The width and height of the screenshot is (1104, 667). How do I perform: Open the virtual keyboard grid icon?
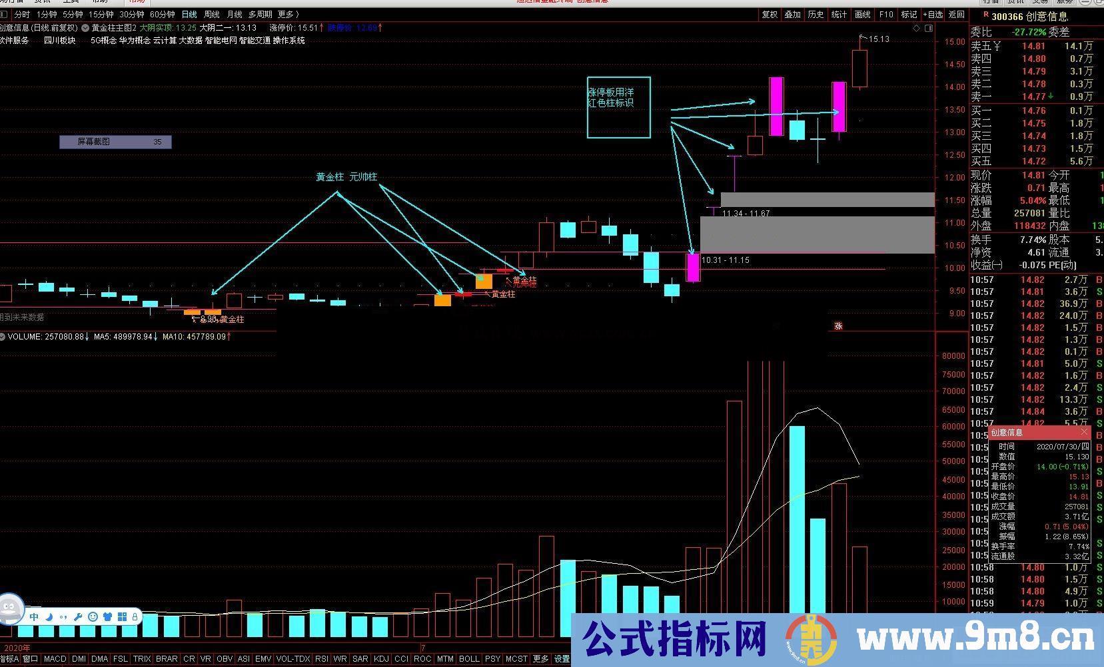click(x=123, y=616)
